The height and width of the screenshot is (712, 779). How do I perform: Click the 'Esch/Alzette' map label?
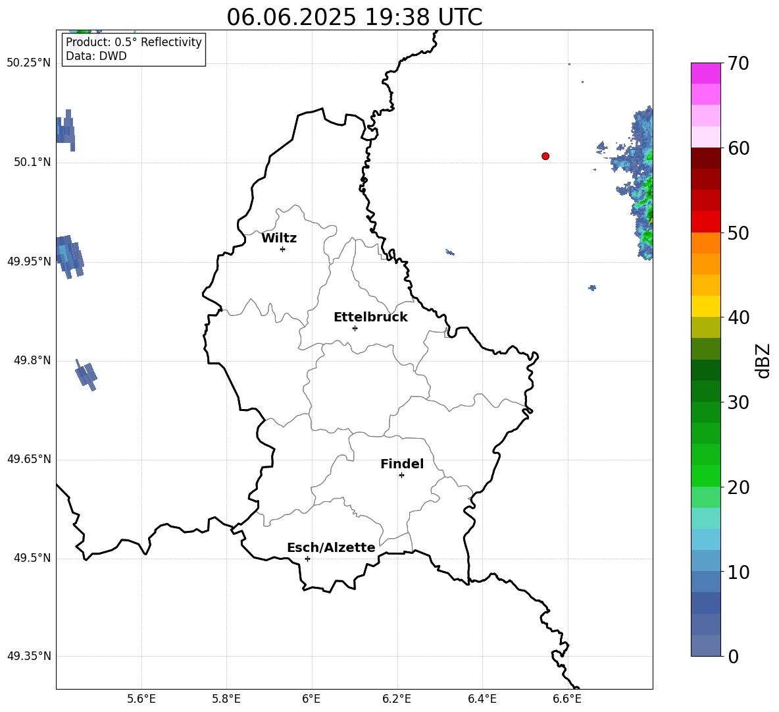[332, 547]
